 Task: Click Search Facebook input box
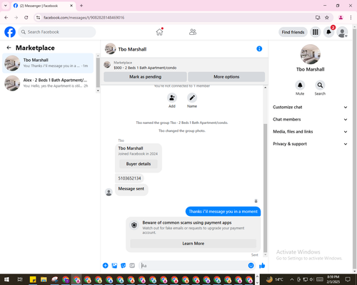click(x=57, y=32)
